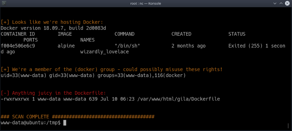This screenshot has width=292, height=131.
Task: Click the 'Anything juicy in the Dockerfile' line
Action: [x=53, y=93]
